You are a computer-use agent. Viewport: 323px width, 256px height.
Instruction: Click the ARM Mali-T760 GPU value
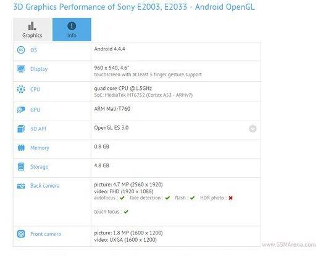[112, 108]
